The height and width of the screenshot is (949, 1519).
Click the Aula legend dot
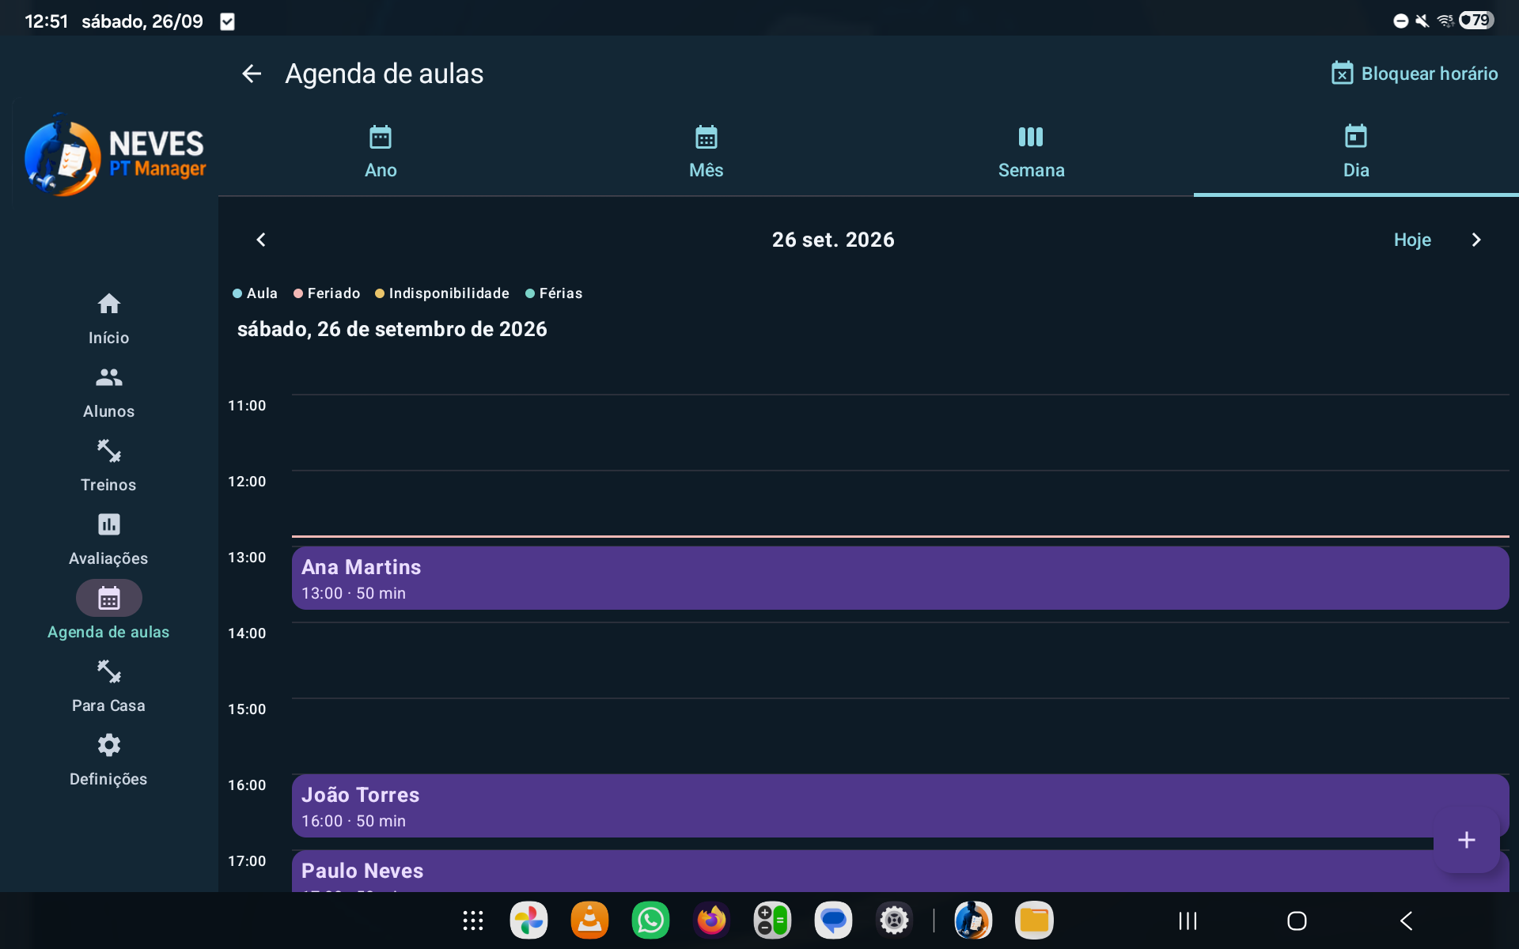point(237,293)
